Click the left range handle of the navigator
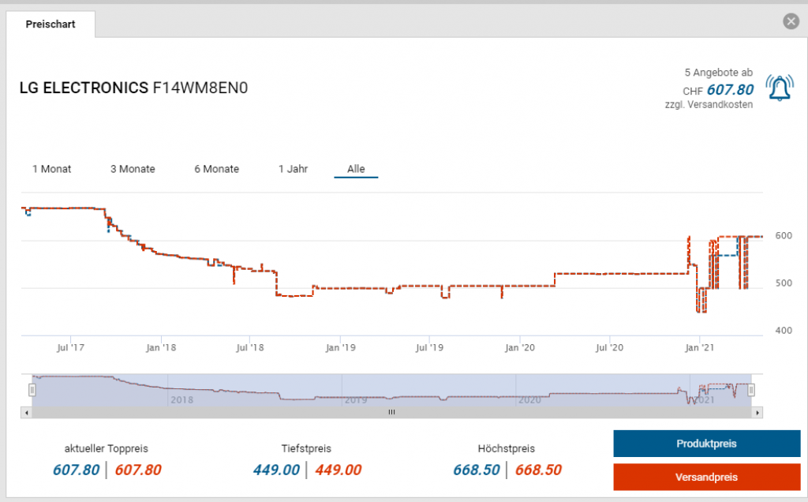Screen dimensions: 808x502 [x=32, y=390]
